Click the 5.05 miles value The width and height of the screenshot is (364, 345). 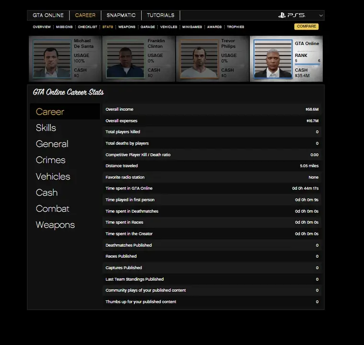tap(309, 166)
